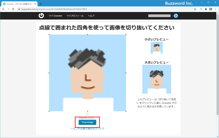
Task: Click the bottom-center crop handle
Action: [x=88, y=111]
